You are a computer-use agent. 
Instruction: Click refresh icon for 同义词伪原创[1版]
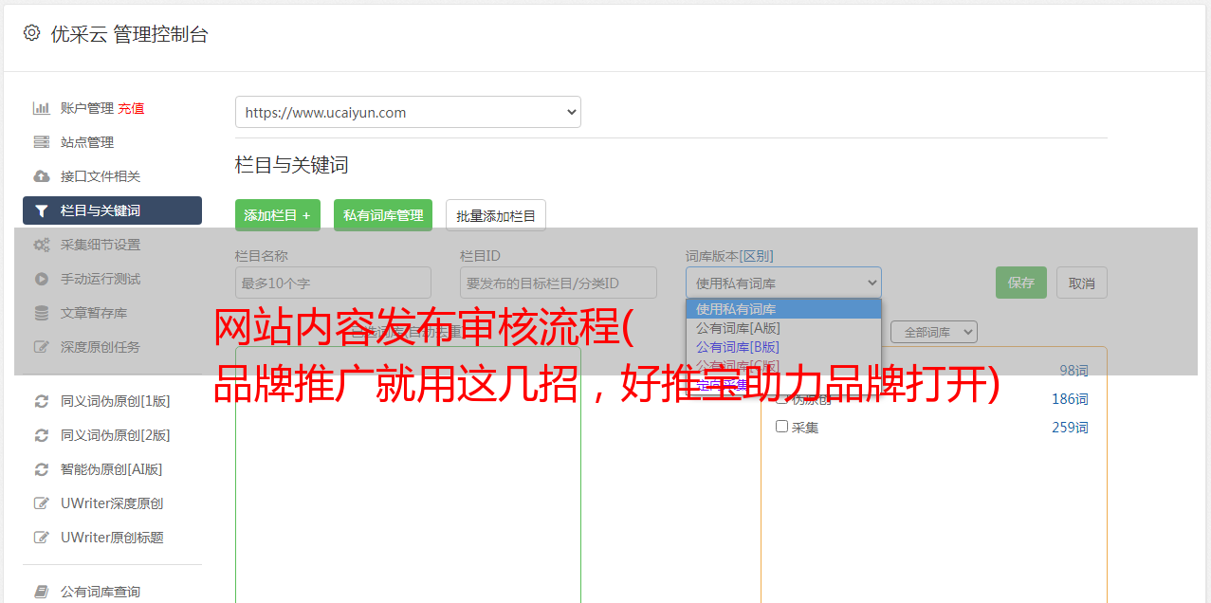coord(42,401)
